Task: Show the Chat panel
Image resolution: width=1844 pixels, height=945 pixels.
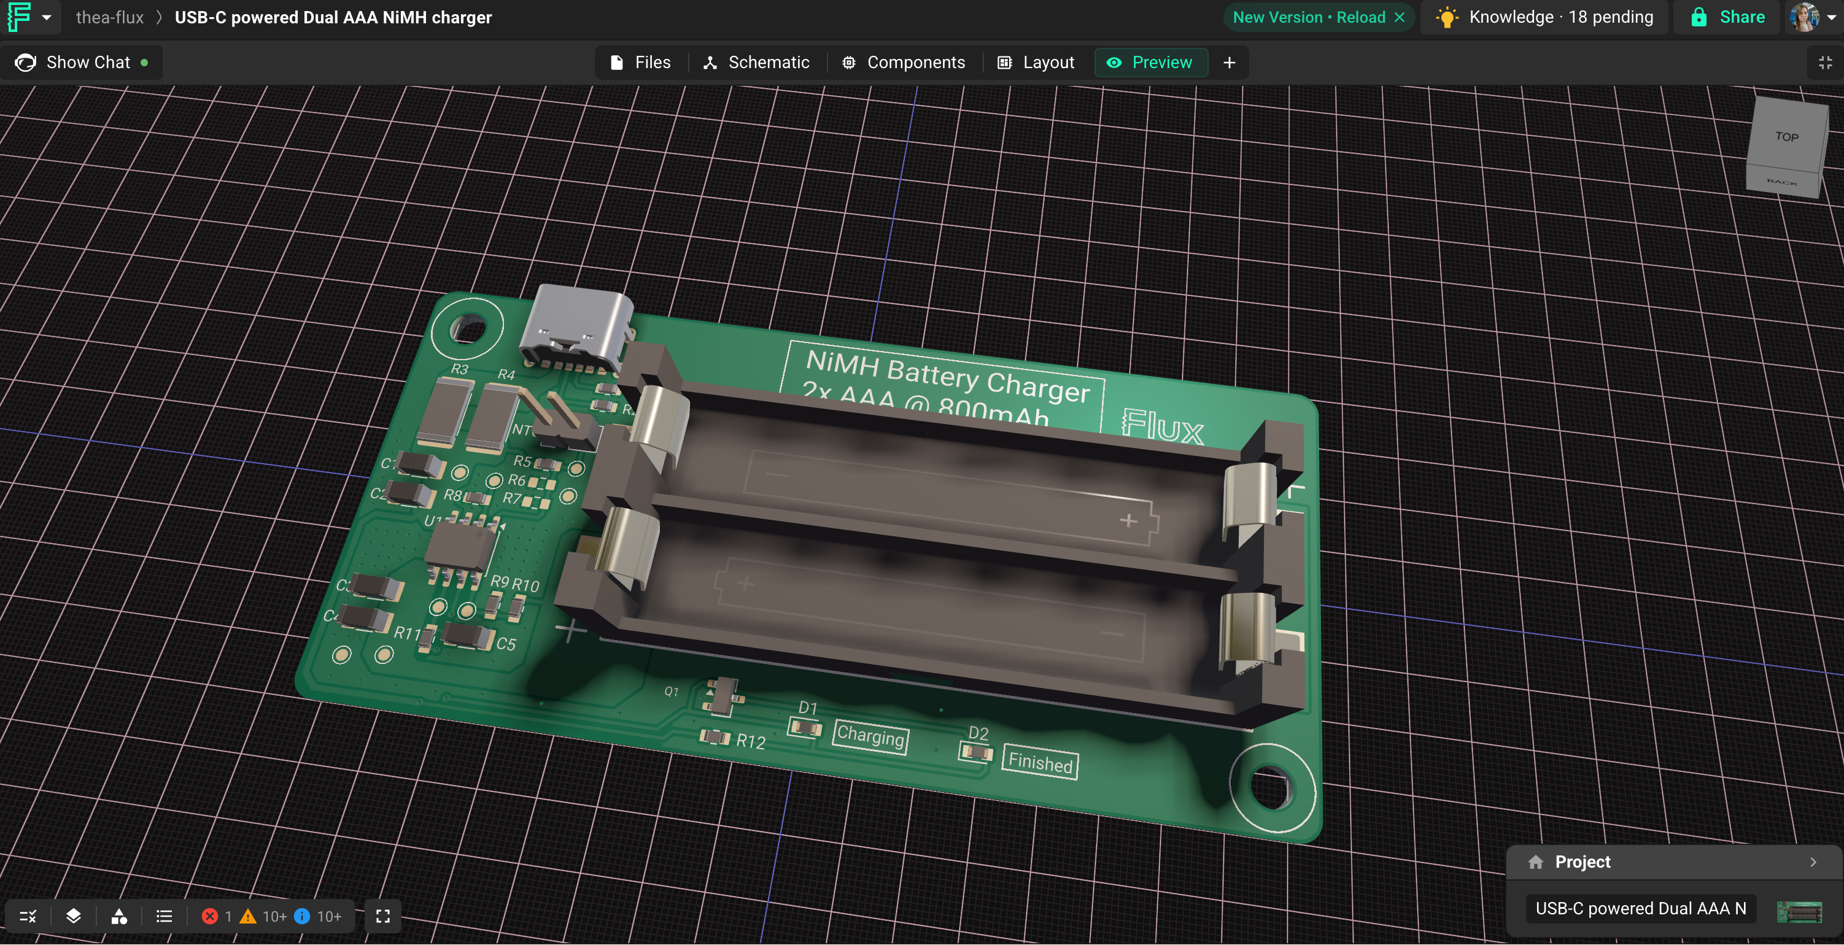Action: pos(82,62)
